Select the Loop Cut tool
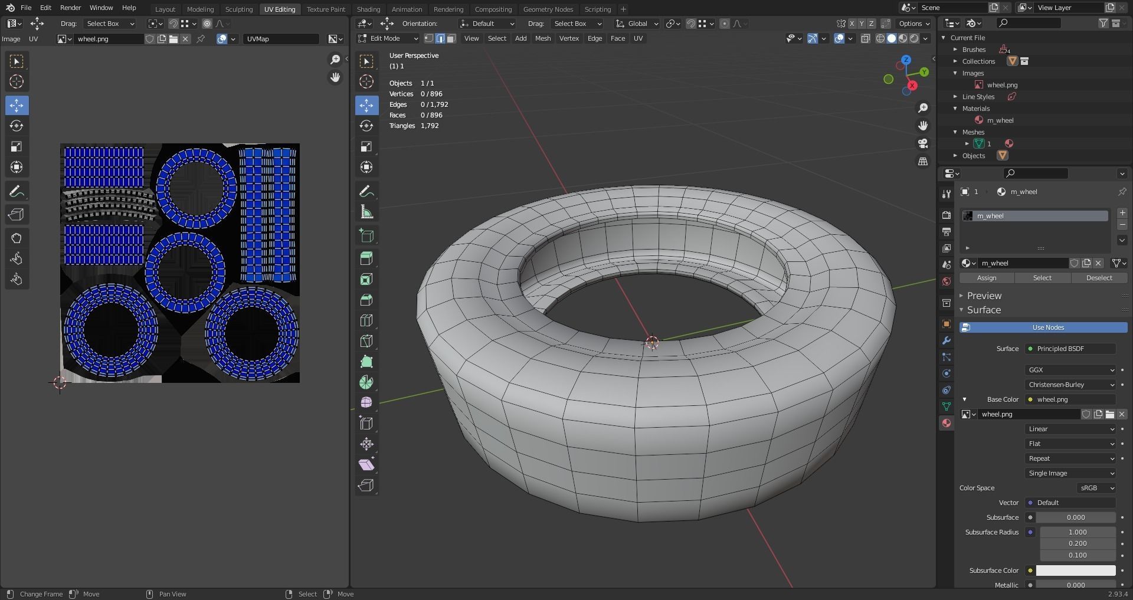 366,320
